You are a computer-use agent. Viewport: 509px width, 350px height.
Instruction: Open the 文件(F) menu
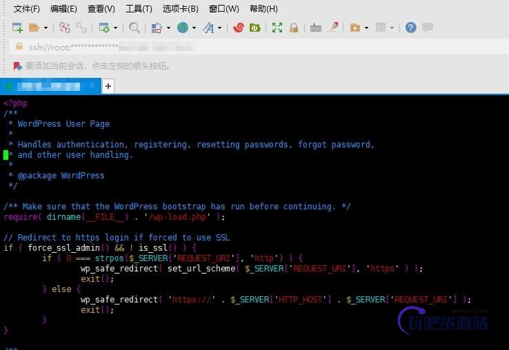click(x=27, y=9)
